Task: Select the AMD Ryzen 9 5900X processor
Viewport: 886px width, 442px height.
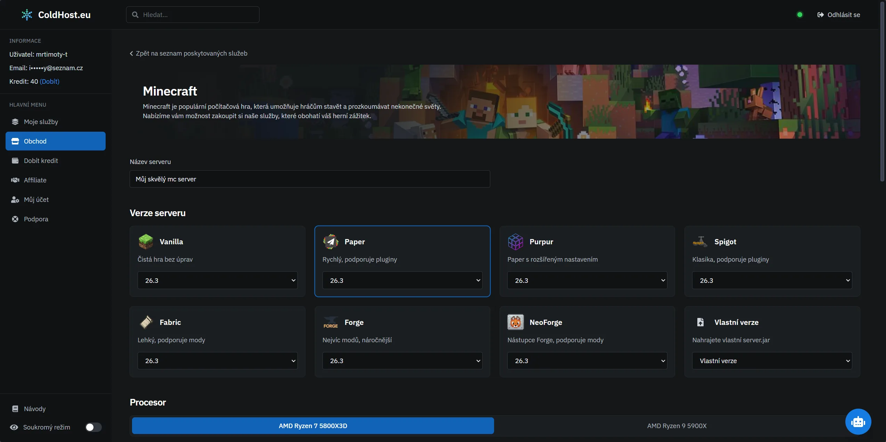Action: tap(676, 426)
